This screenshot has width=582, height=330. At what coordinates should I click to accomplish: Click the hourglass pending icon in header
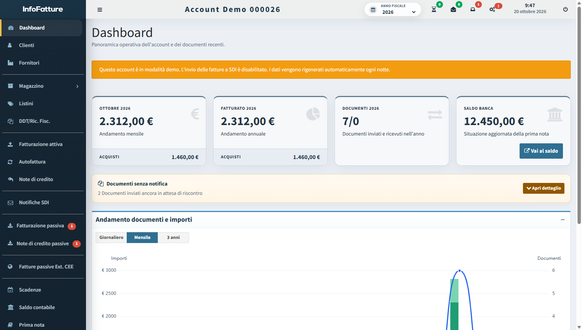(434, 9)
